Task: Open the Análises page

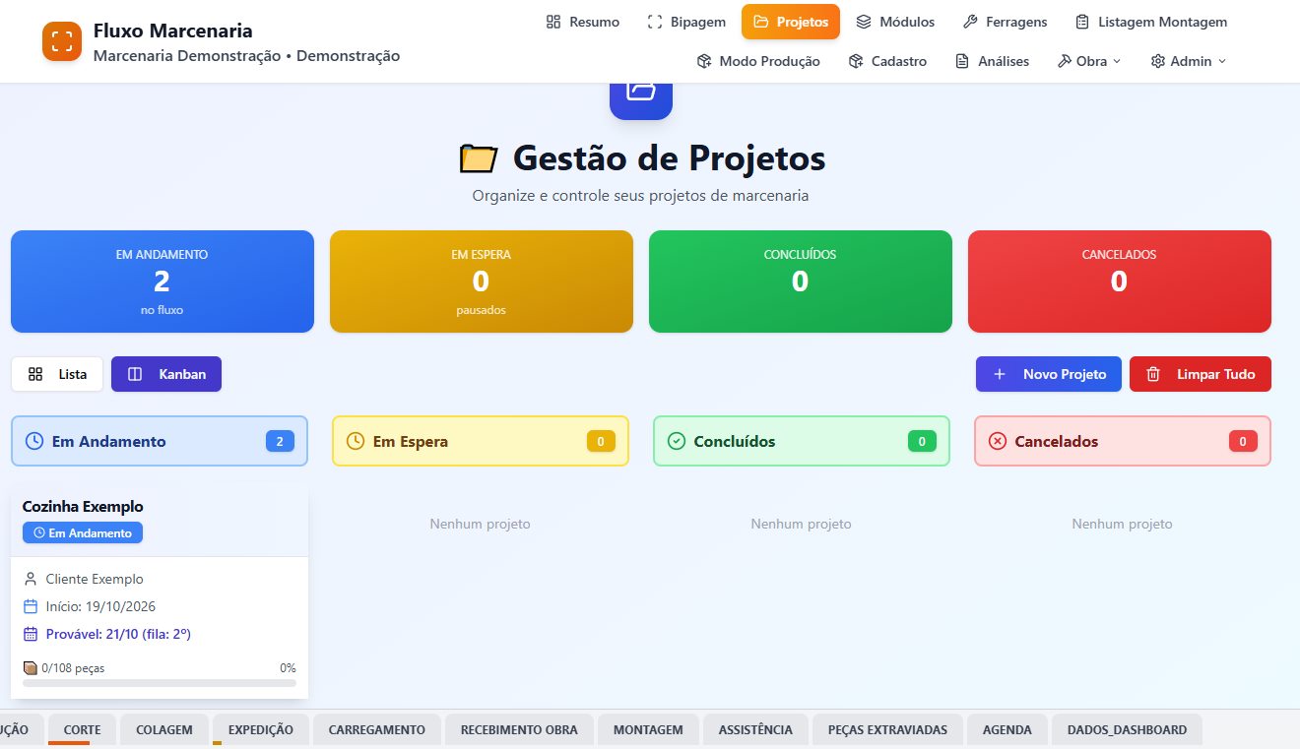Action: coord(992,61)
